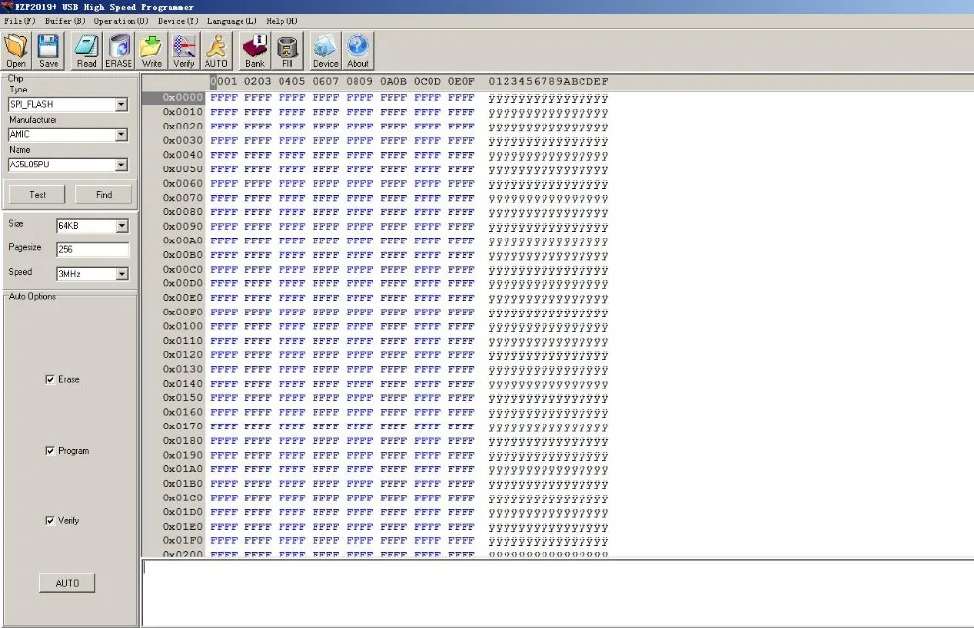
Task: Open the File menu
Action: click(x=19, y=21)
